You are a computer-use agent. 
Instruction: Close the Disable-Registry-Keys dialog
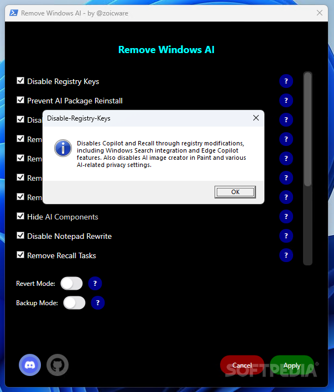pos(255,118)
